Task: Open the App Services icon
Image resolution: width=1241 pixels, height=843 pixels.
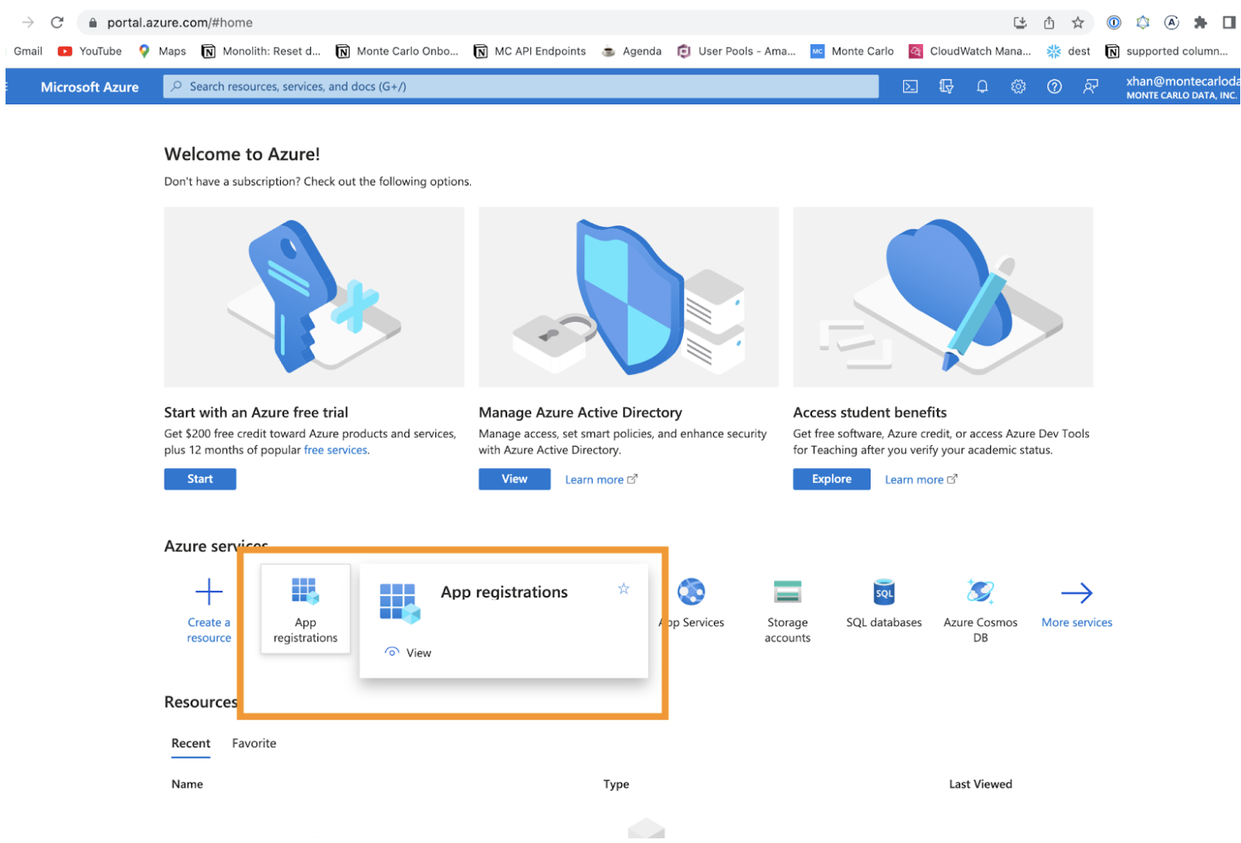Action: 692,592
